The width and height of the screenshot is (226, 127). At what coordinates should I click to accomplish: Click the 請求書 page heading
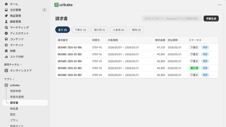pos(61,19)
